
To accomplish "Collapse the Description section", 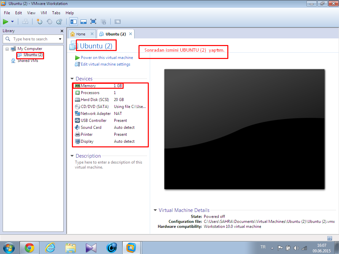I will tap(72, 156).
